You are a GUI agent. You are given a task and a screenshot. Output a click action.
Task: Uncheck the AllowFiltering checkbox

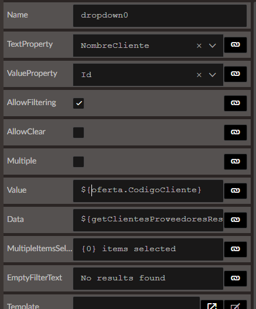[x=78, y=103]
